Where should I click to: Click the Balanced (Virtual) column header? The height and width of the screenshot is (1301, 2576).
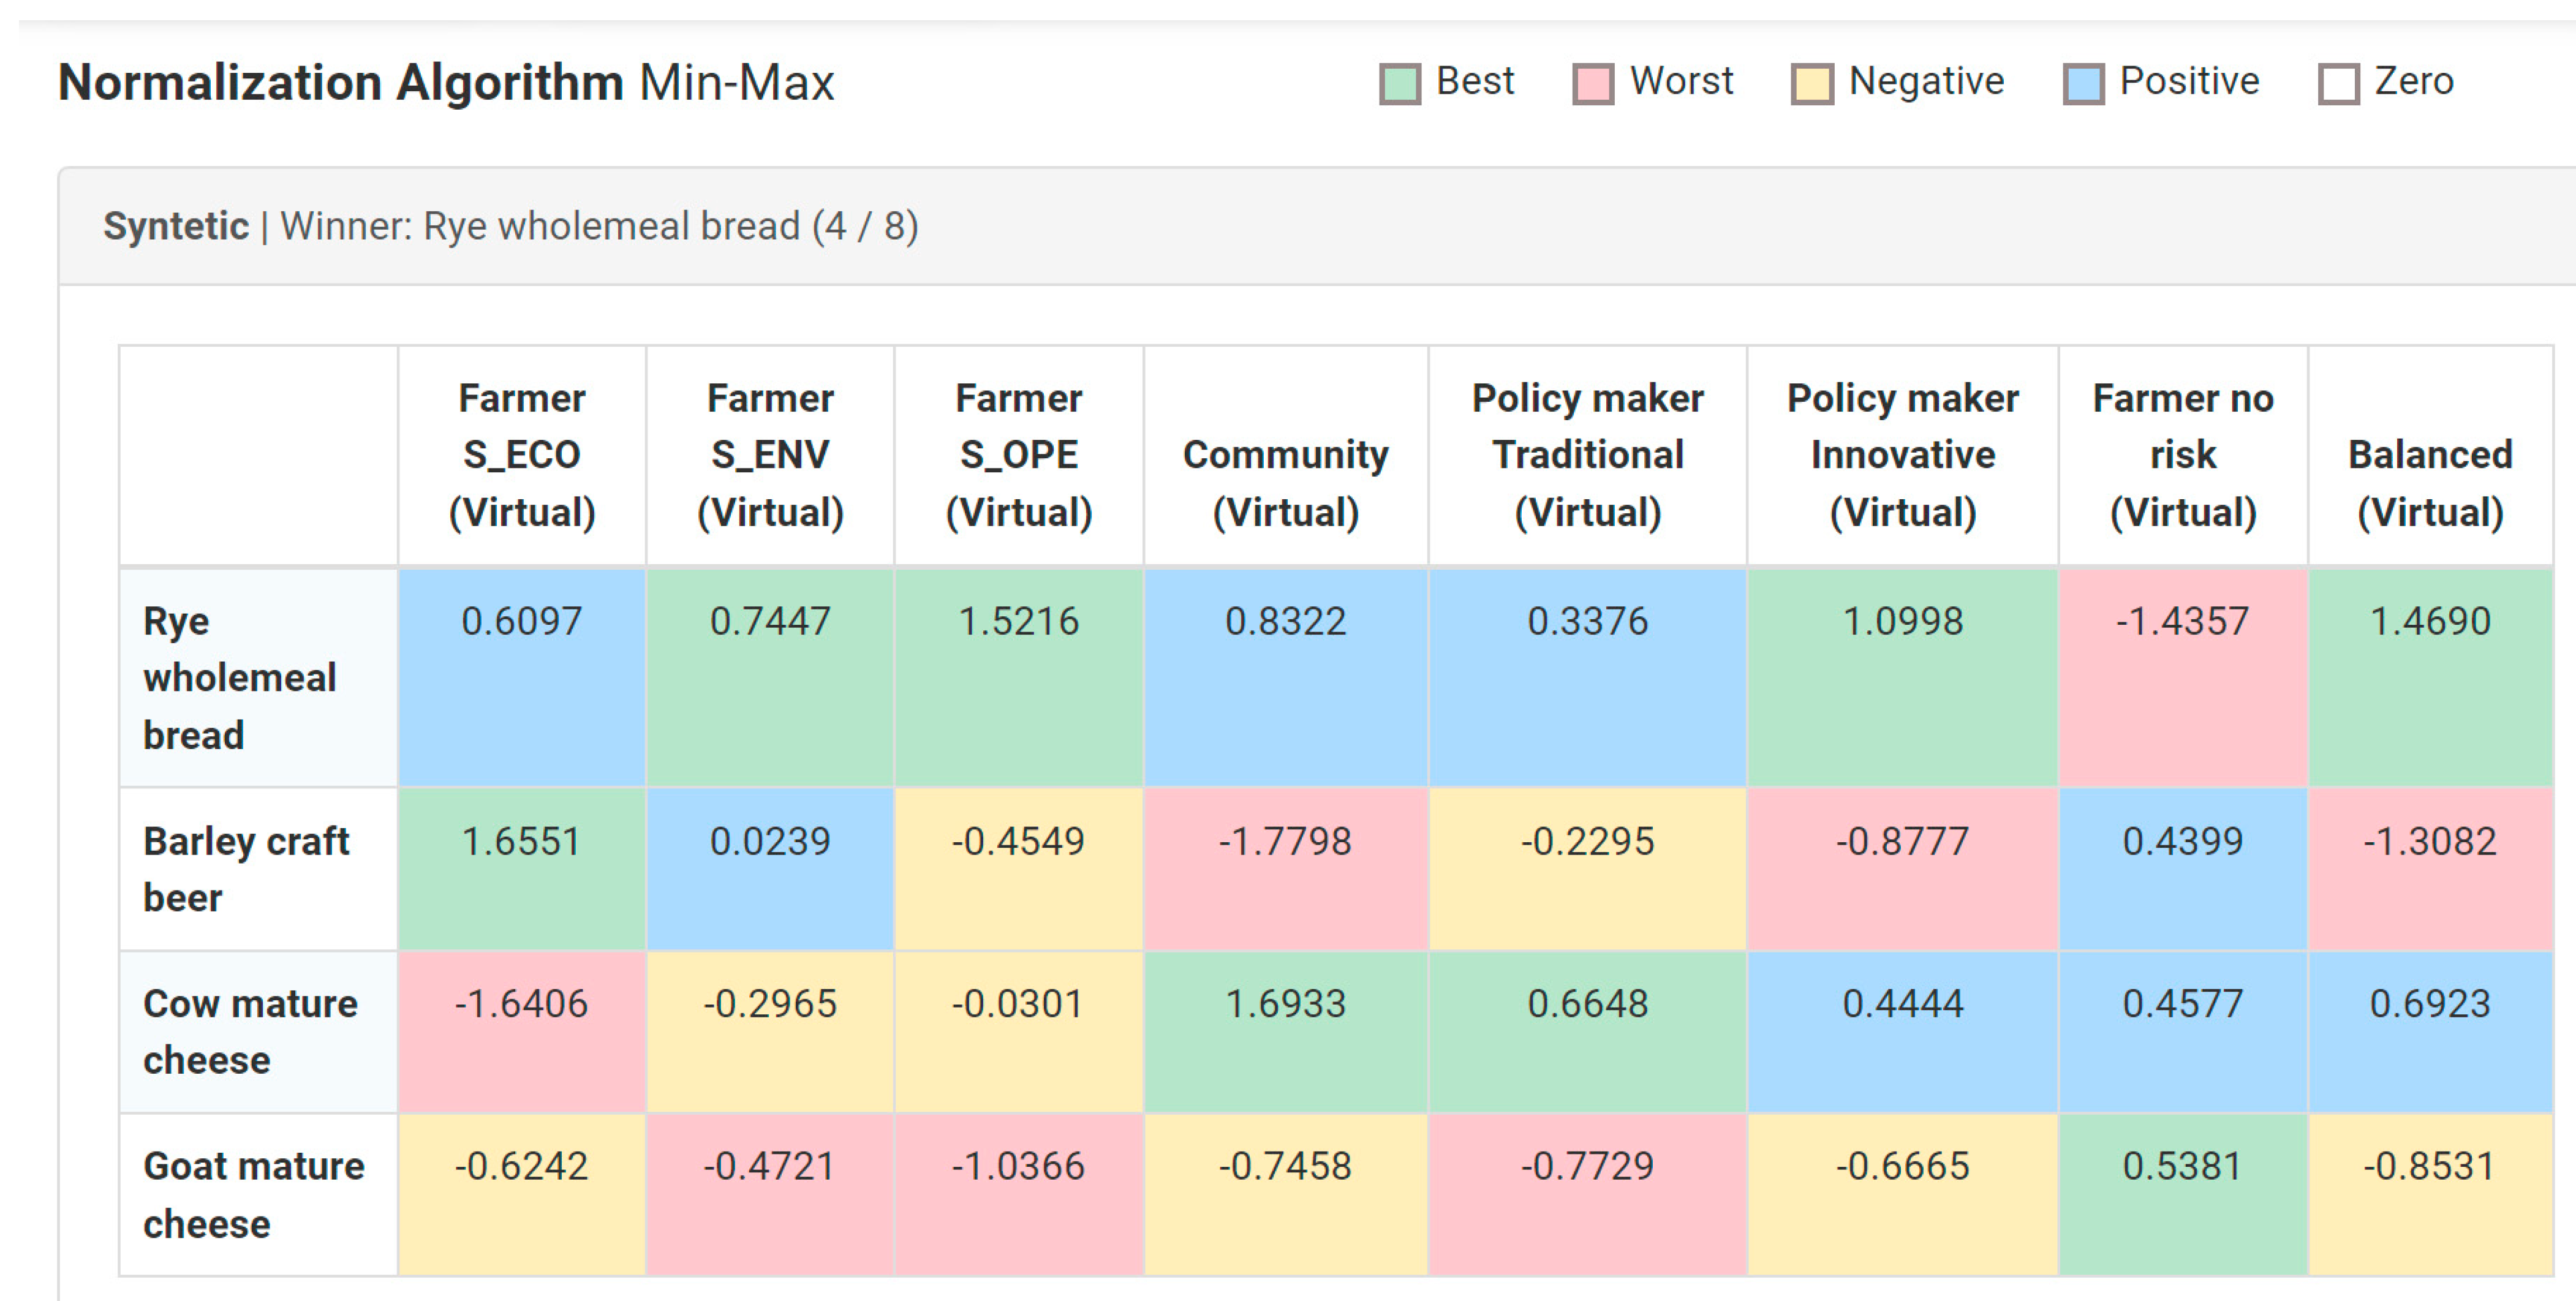coord(2429,482)
